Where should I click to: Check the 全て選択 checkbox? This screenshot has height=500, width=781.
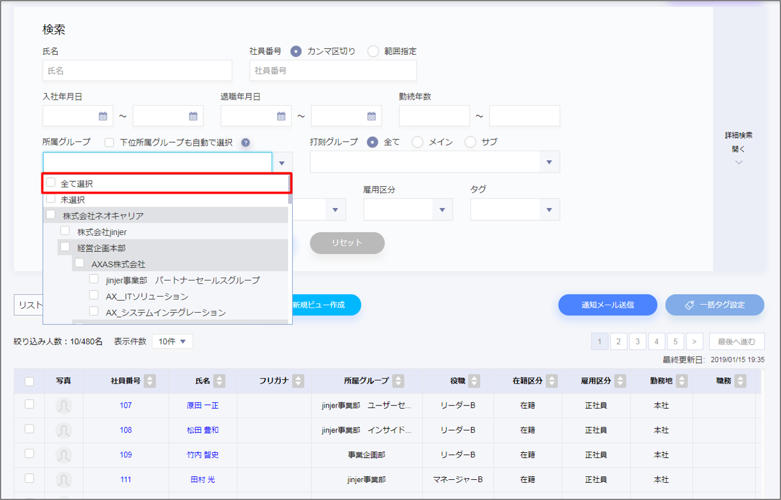(51, 183)
